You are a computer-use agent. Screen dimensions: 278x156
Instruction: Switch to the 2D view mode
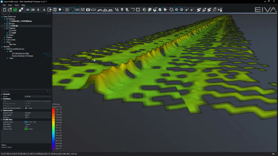click(33, 10)
